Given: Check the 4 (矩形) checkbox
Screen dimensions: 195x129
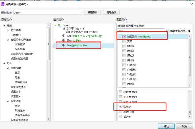Looking at the screenshot, I should coord(124,65).
